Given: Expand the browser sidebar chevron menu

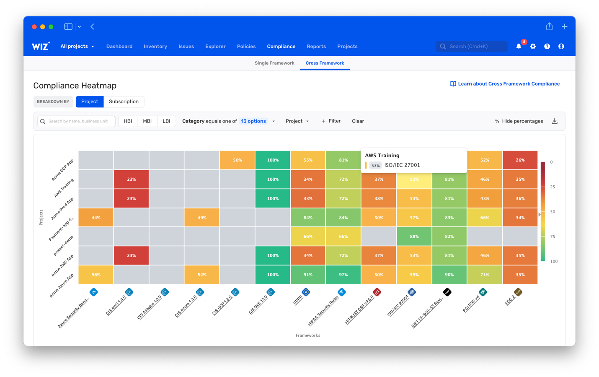Looking at the screenshot, I should tap(79, 26).
